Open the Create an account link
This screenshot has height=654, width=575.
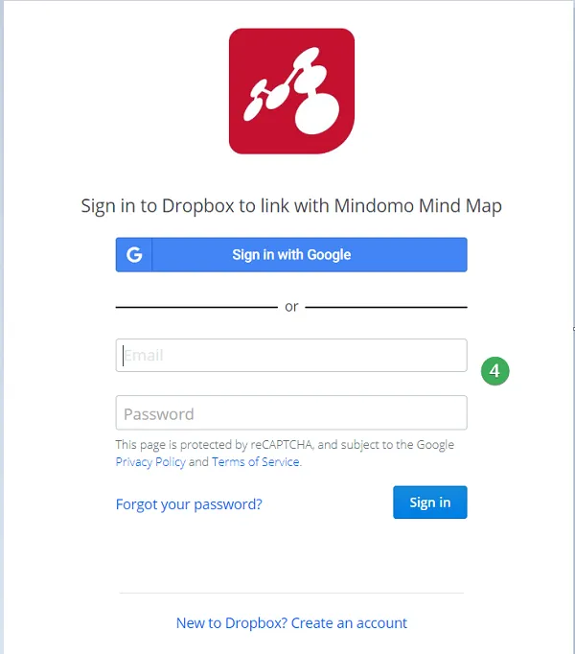pyautogui.click(x=349, y=623)
